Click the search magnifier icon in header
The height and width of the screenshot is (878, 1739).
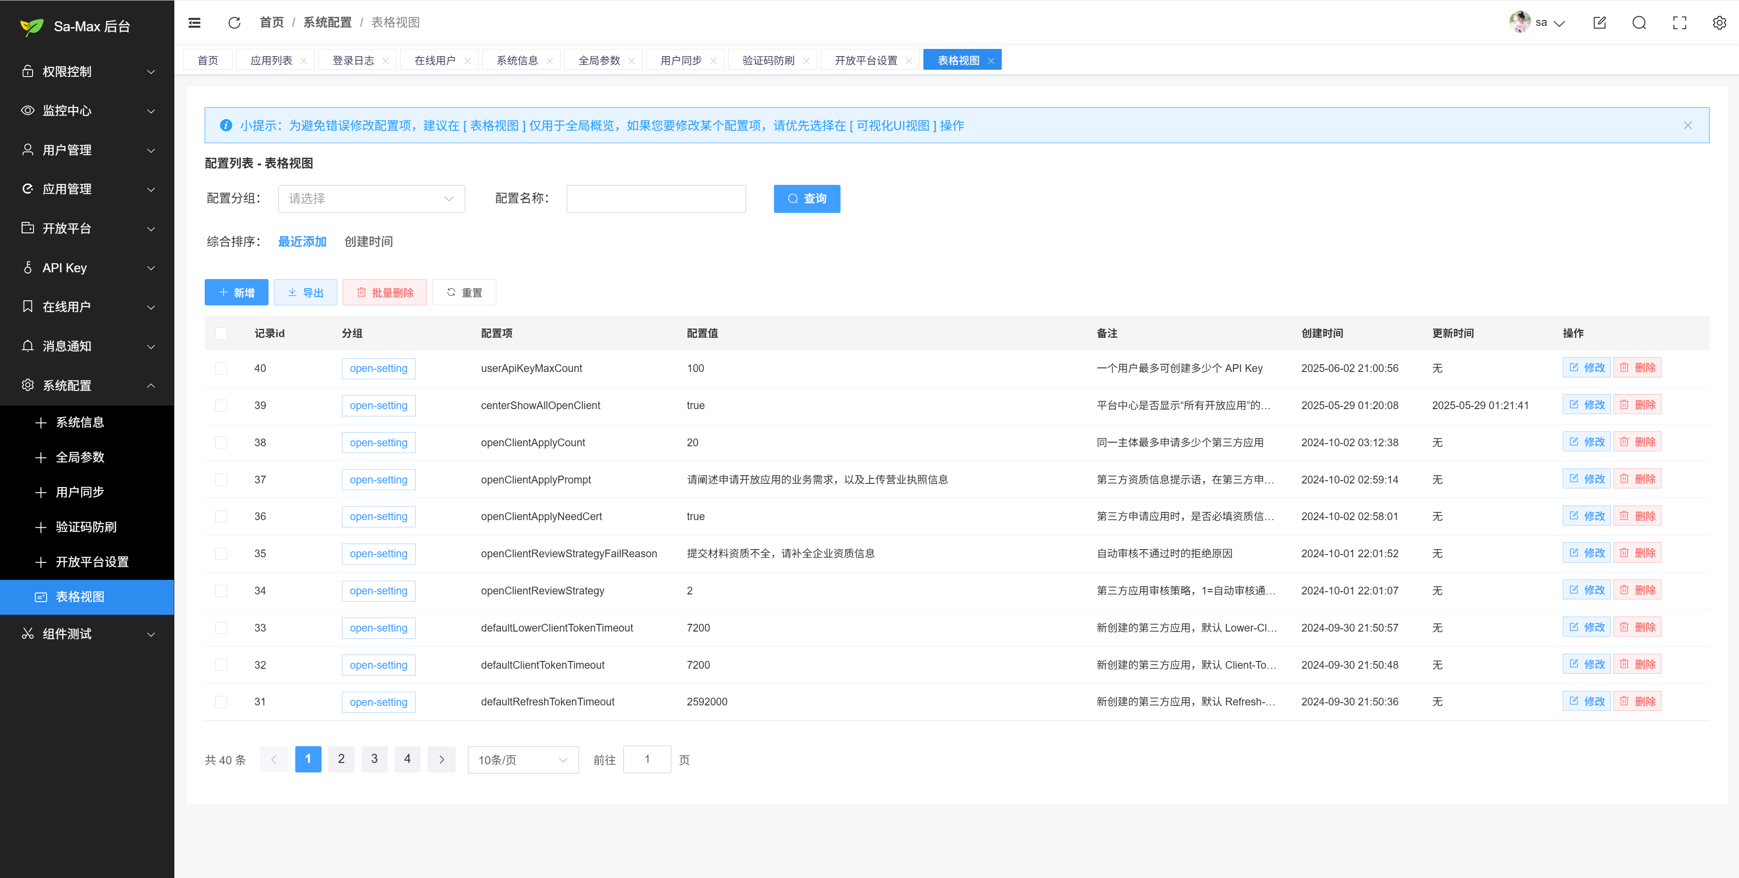(x=1639, y=23)
